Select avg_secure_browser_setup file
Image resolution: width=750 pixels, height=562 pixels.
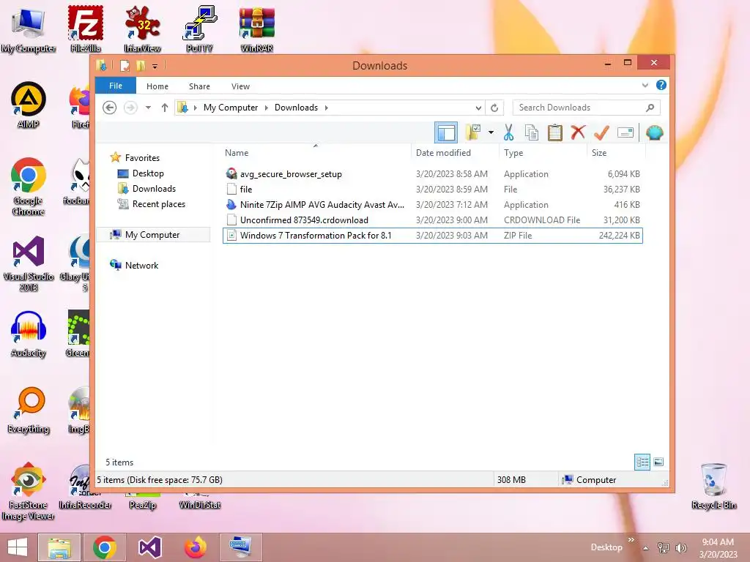pyautogui.click(x=432, y=174)
